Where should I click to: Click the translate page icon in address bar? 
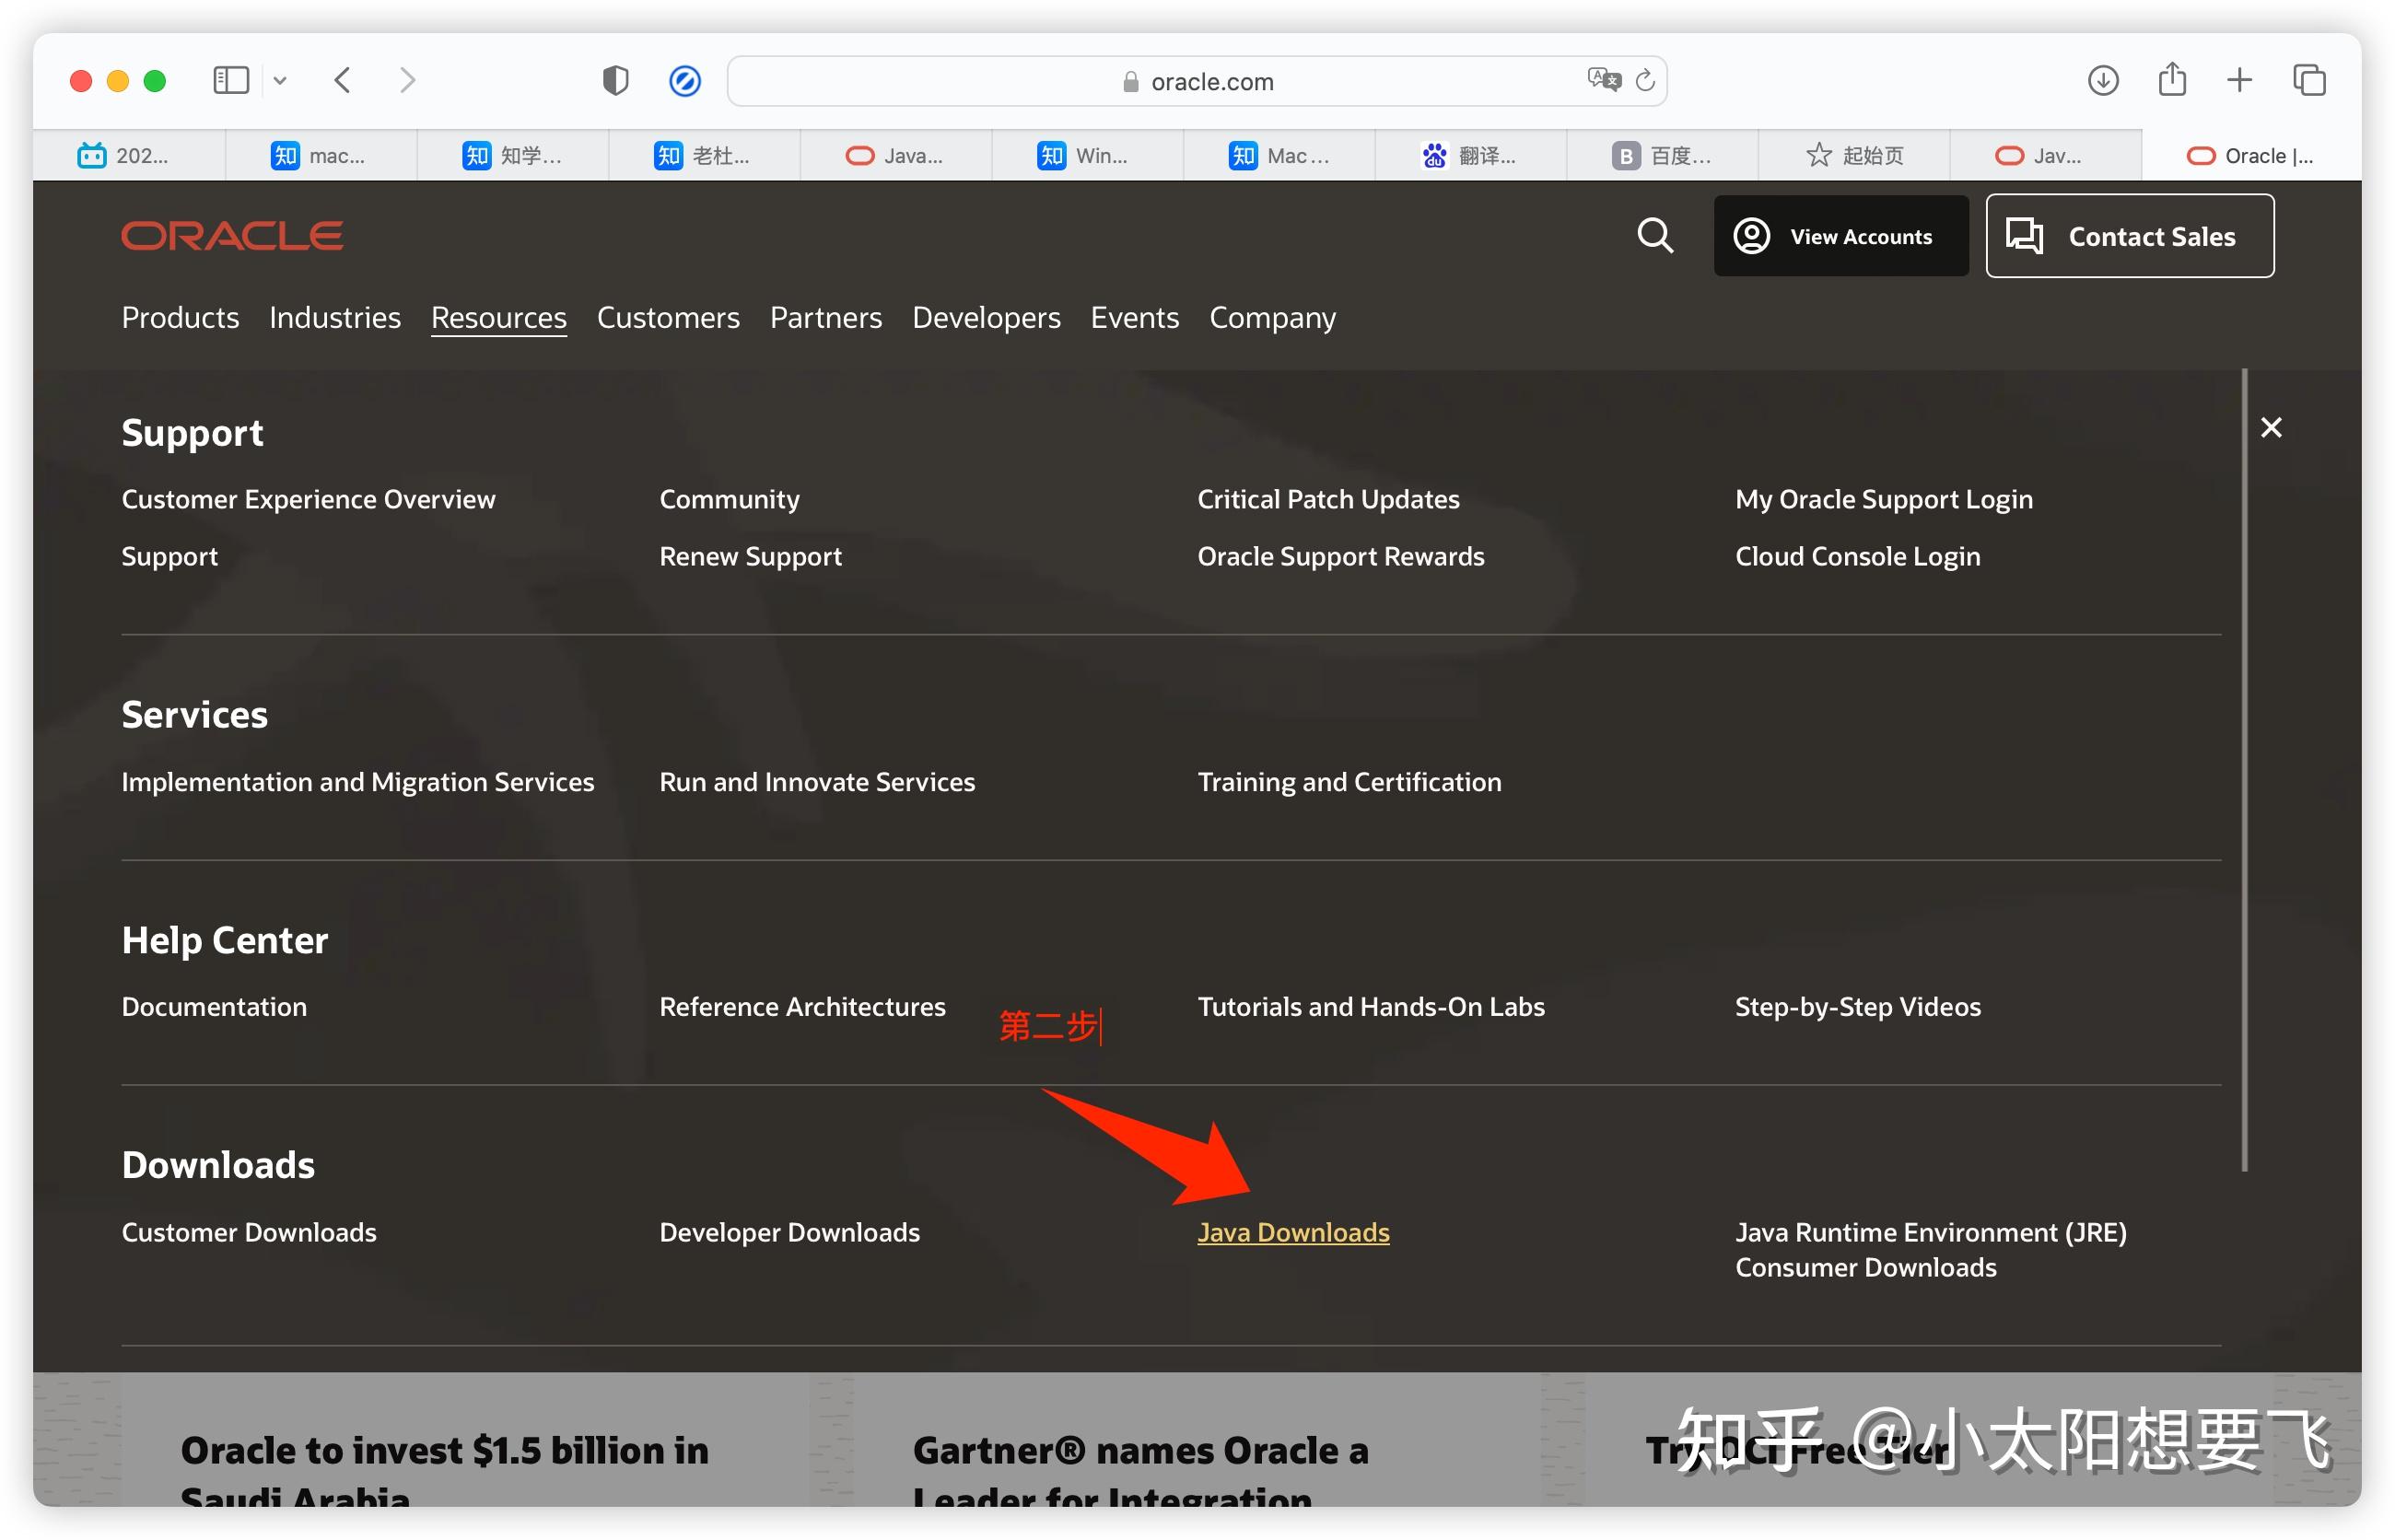click(1603, 80)
